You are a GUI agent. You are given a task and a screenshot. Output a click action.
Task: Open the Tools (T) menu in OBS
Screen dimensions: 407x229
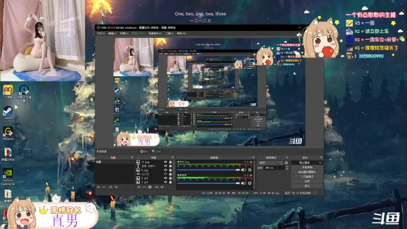[x=169, y=34]
